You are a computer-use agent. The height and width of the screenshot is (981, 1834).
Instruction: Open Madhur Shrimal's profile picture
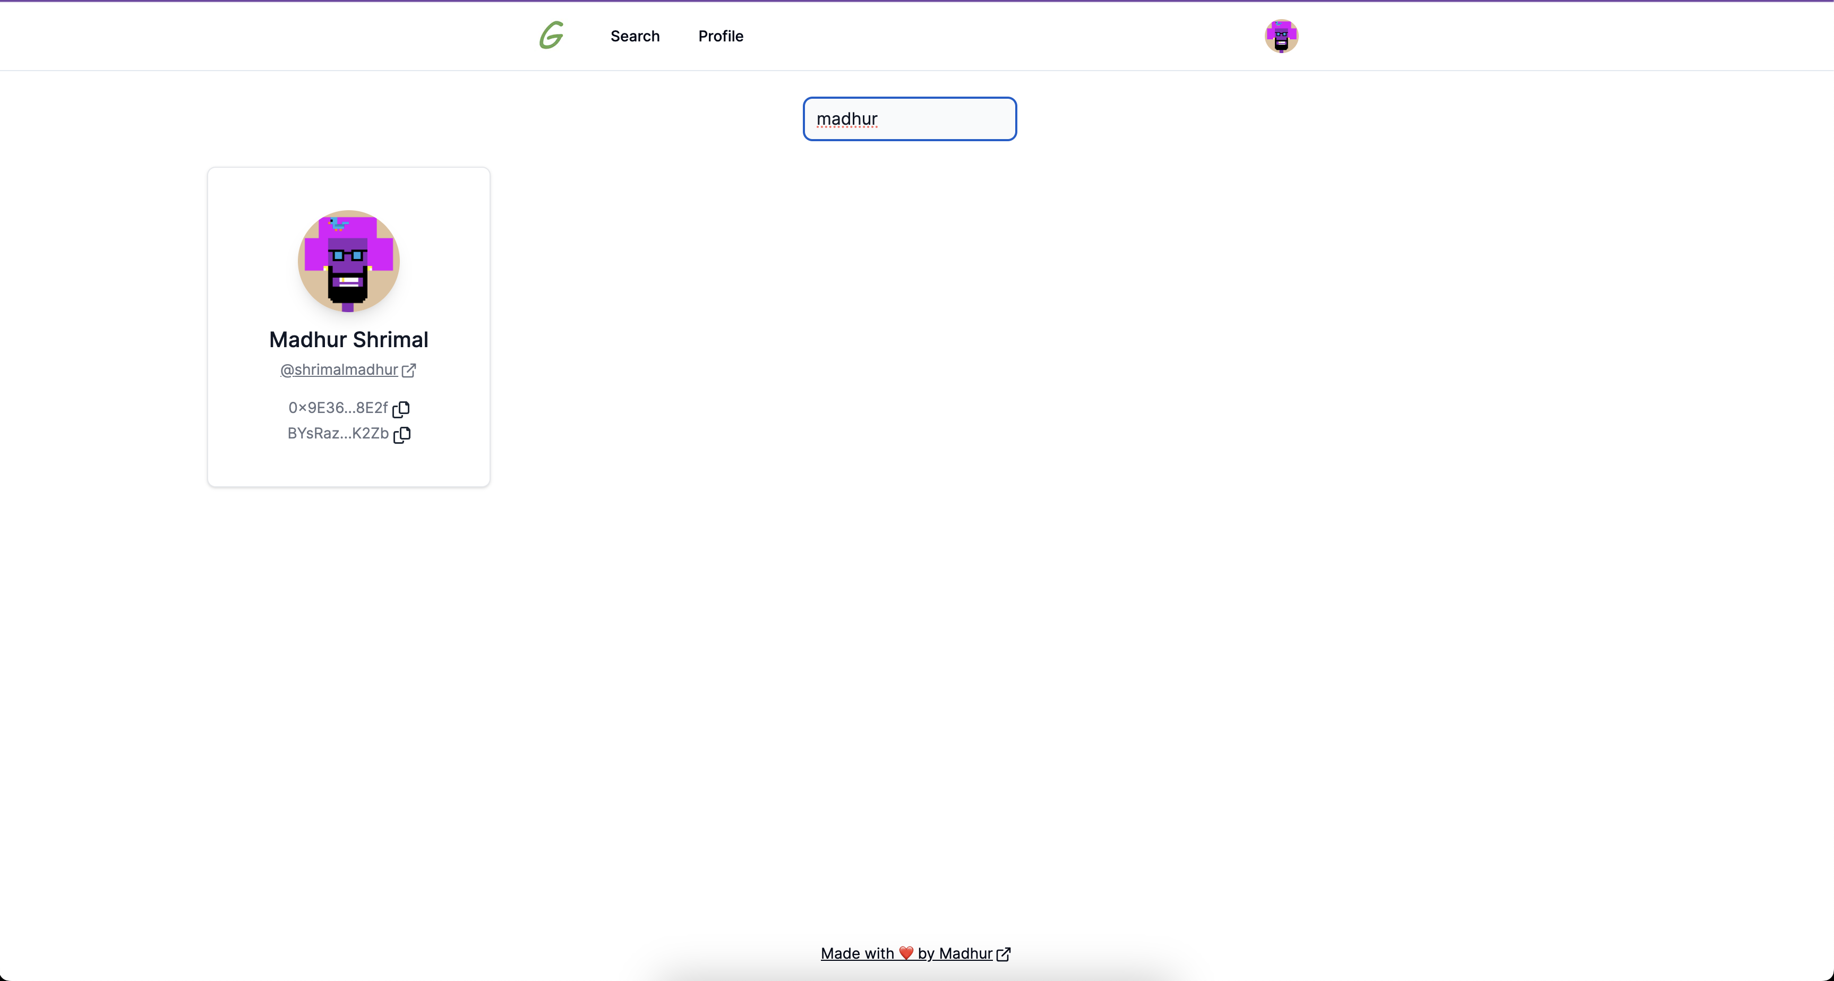(x=348, y=261)
